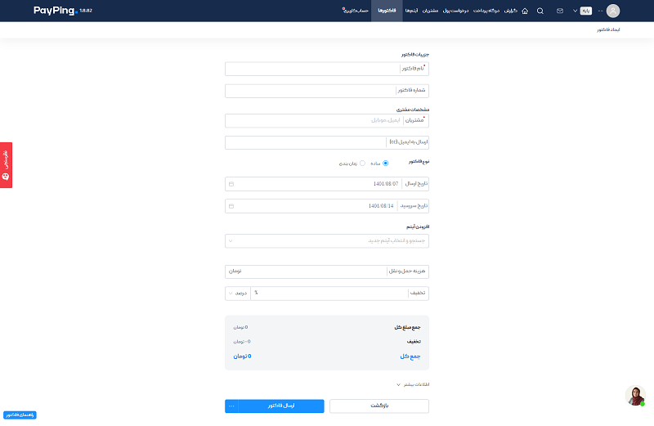Open the red feedback side tab
The width and height of the screenshot is (654, 426).
tap(6, 165)
